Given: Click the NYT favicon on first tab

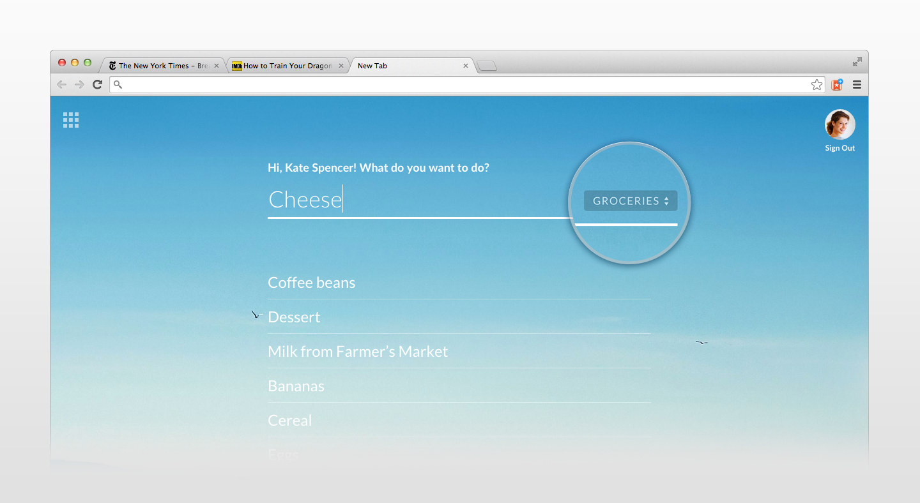Looking at the screenshot, I should 112,66.
